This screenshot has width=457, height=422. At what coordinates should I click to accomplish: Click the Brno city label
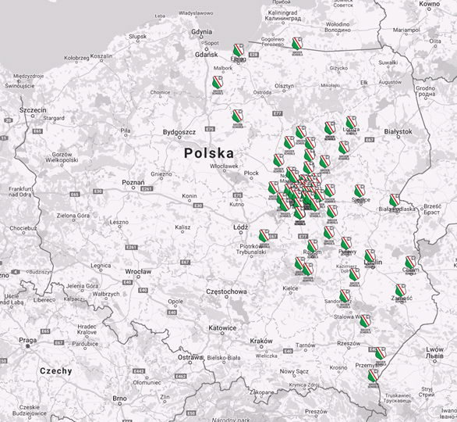pos(119,399)
